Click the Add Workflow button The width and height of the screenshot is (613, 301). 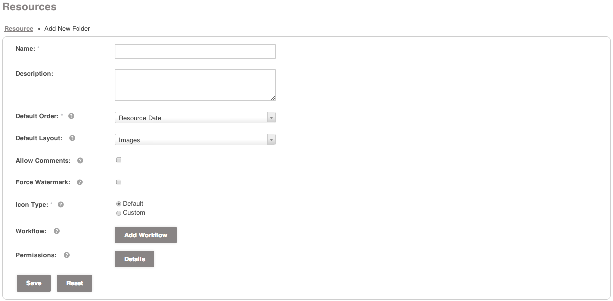[146, 235]
